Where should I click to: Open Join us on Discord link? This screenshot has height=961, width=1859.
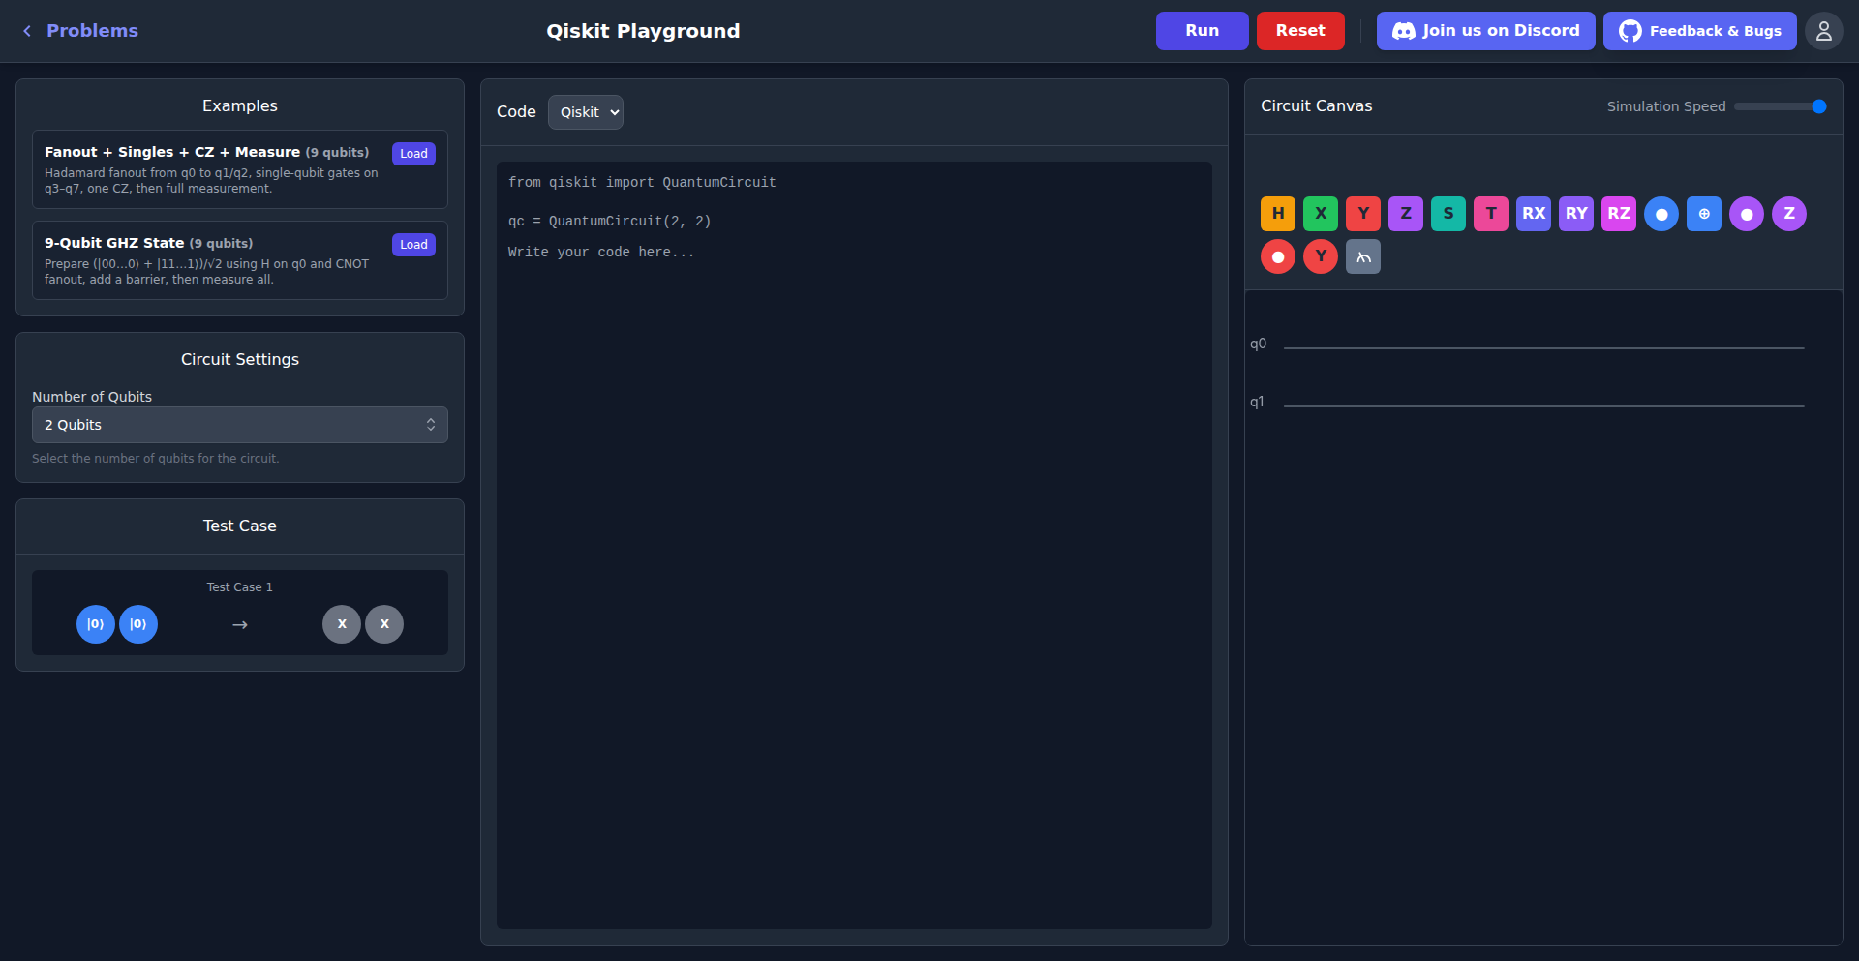click(x=1486, y=31)
